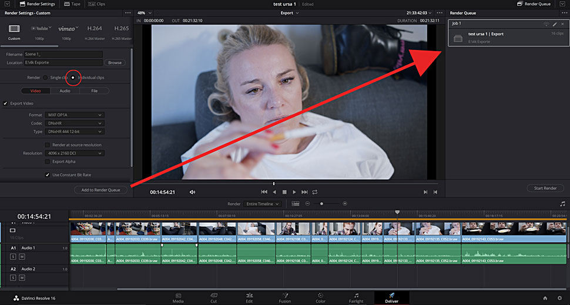The image size is (570, 305).
Task: Enable Export Alpha checkbox
Action: (47, 162)
